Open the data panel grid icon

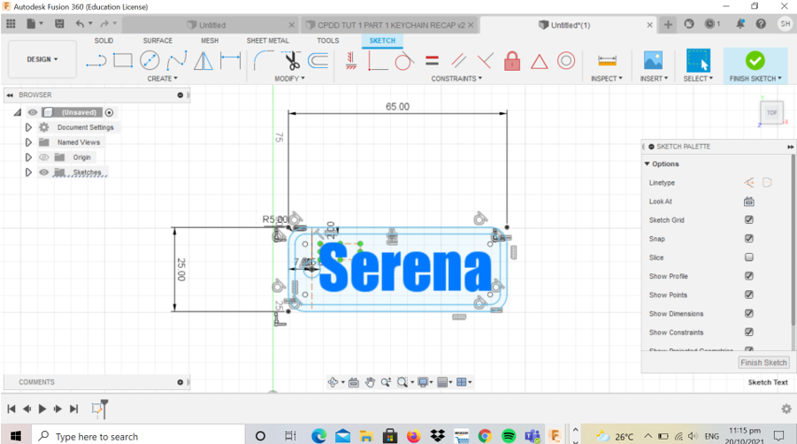[11, 24]
